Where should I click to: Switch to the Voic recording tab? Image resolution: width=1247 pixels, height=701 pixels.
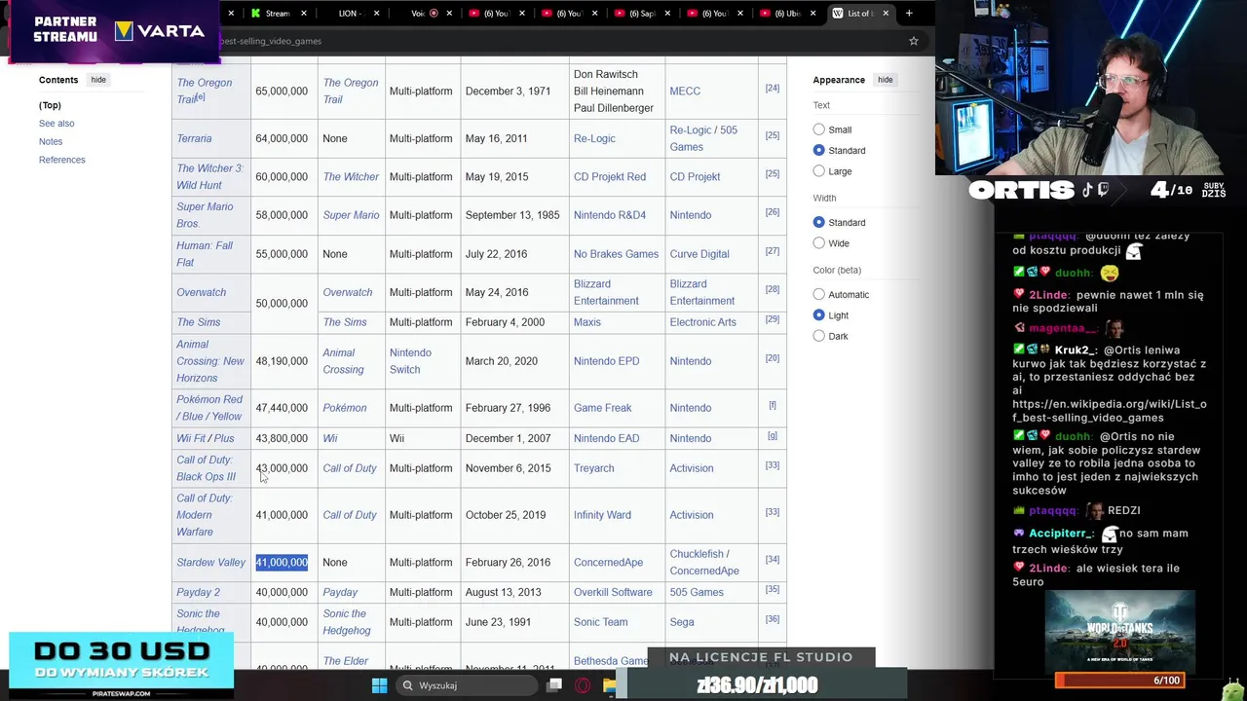(x=425, y=14)
